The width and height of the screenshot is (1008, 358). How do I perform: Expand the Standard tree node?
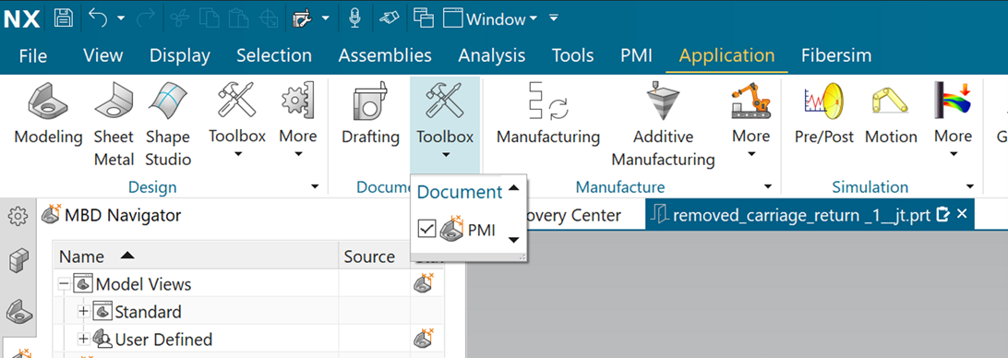coord(83,312)
